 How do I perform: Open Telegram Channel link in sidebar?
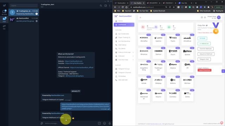tap(124, 72)
